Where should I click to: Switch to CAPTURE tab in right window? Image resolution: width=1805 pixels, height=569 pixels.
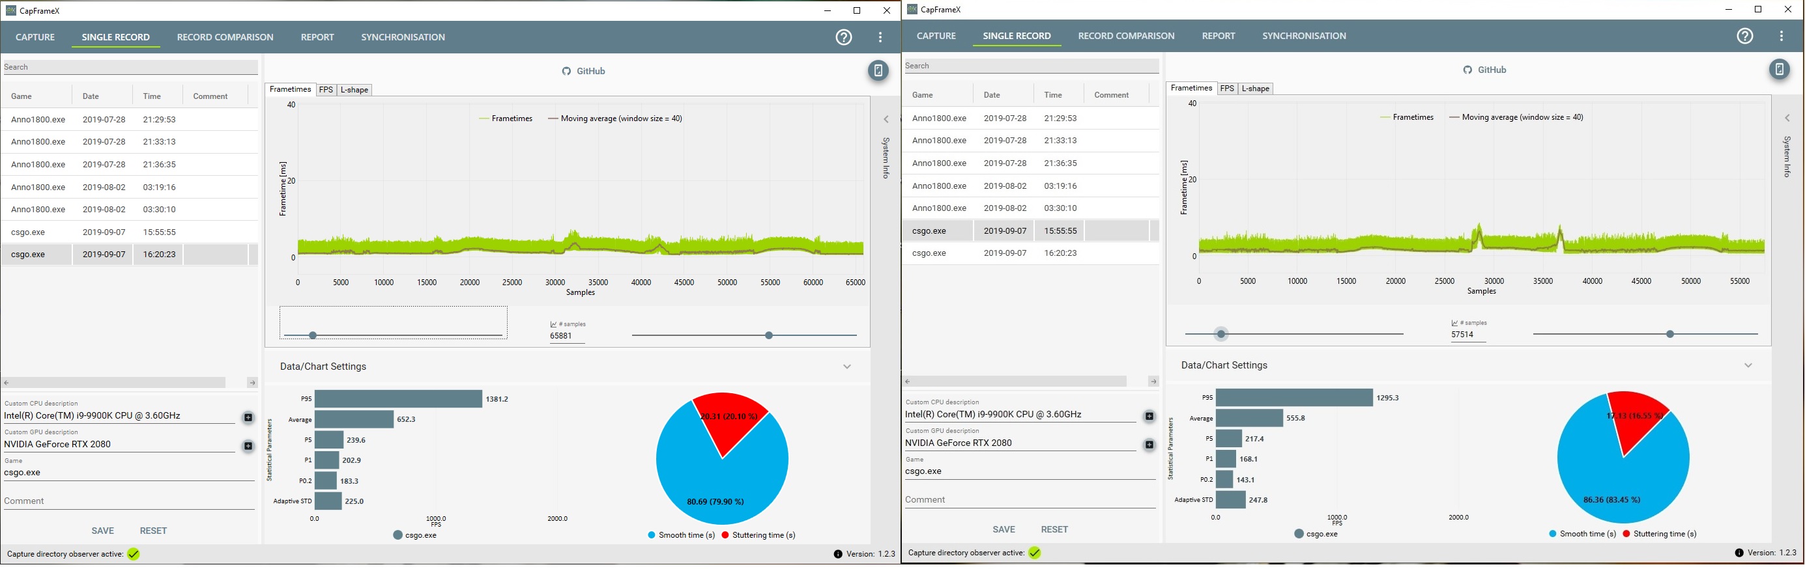(x=936, y=36)
